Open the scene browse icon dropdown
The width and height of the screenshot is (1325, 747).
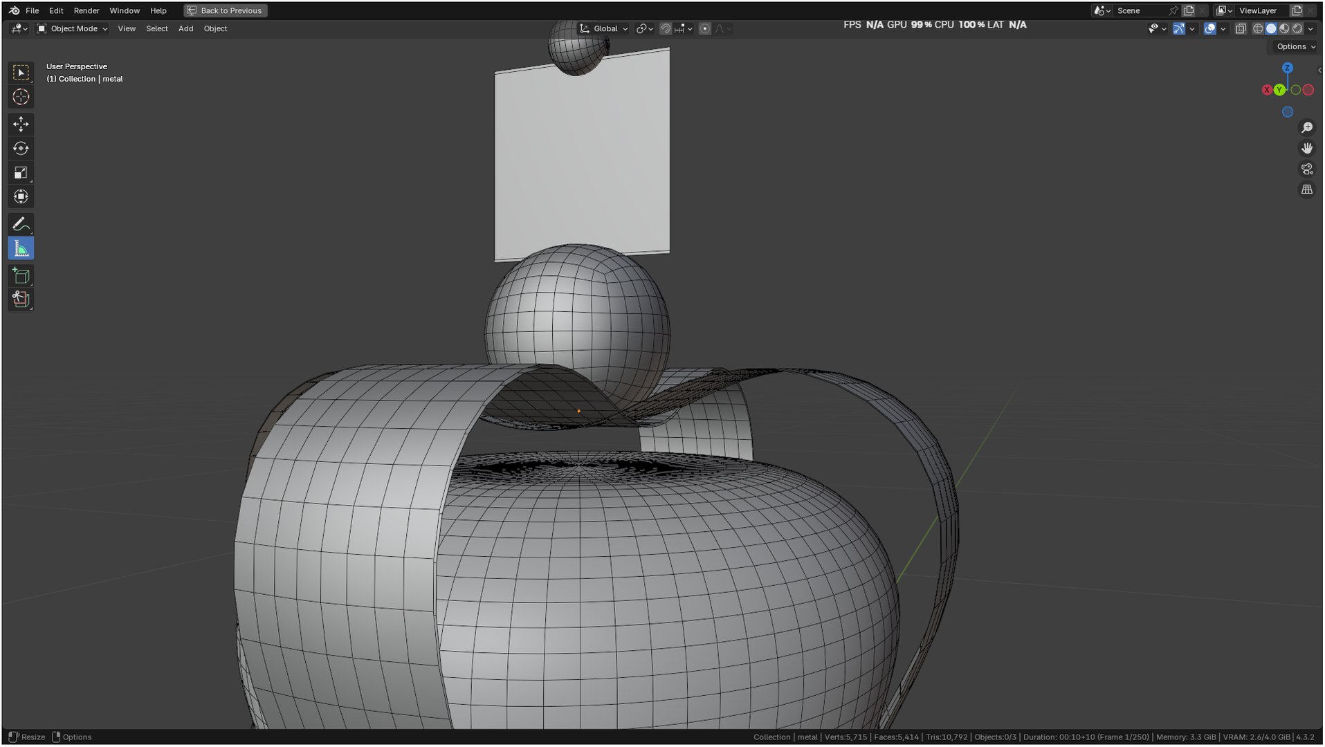tap(1102, 10)
